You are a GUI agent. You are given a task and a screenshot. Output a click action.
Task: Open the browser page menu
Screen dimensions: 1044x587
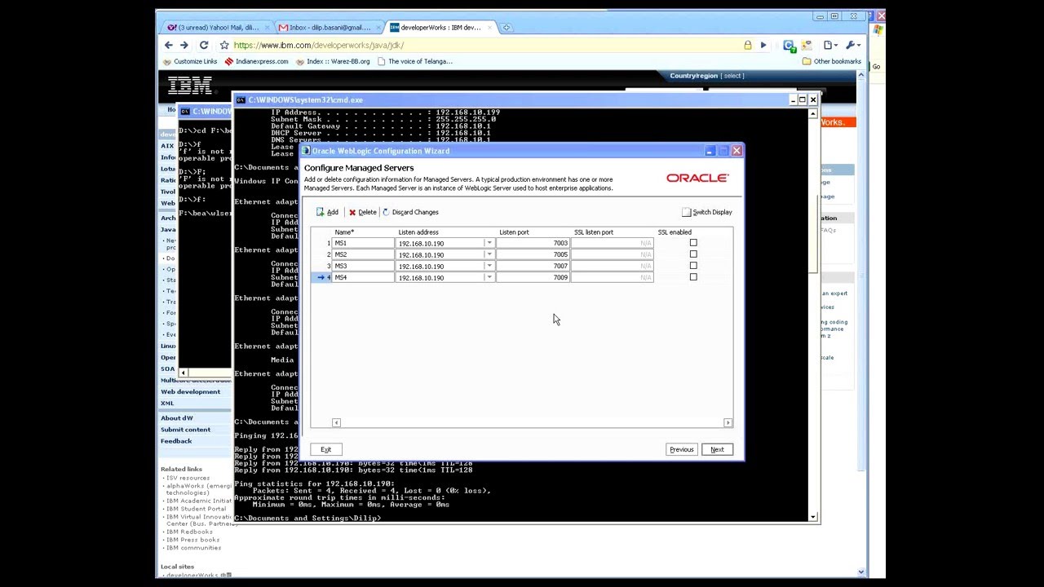click(830, 45)
